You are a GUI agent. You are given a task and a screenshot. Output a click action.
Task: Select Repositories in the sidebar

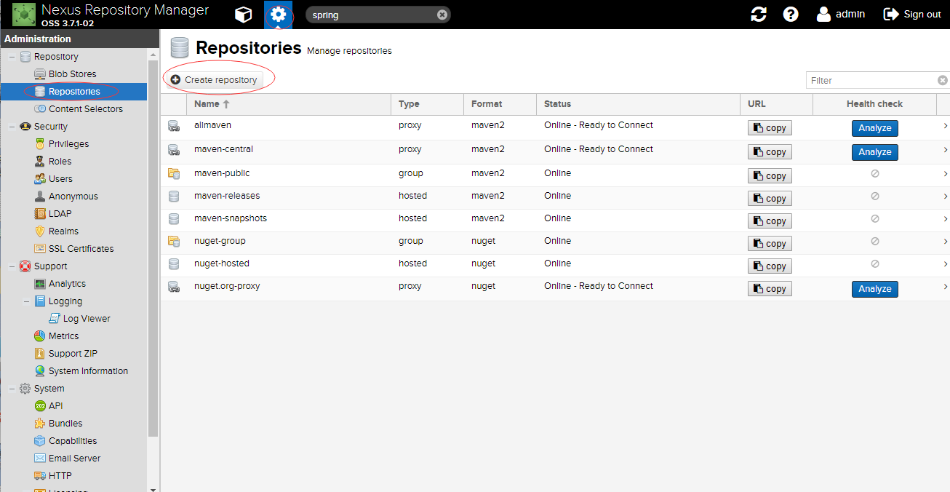click(74, 92)
